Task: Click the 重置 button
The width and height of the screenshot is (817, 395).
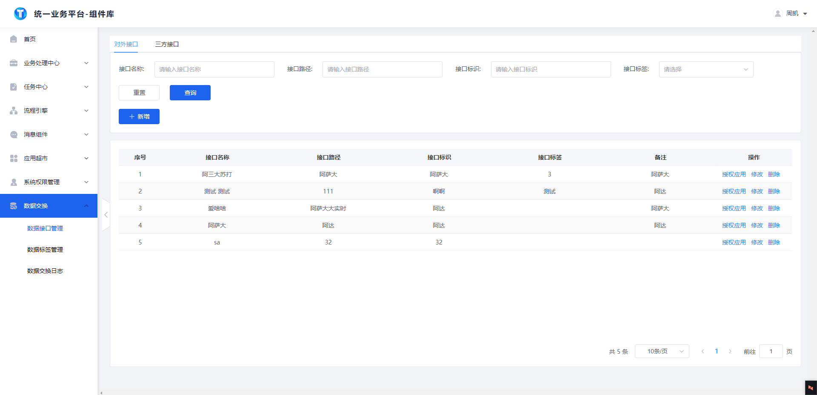Action: click(x=139, y=93)
